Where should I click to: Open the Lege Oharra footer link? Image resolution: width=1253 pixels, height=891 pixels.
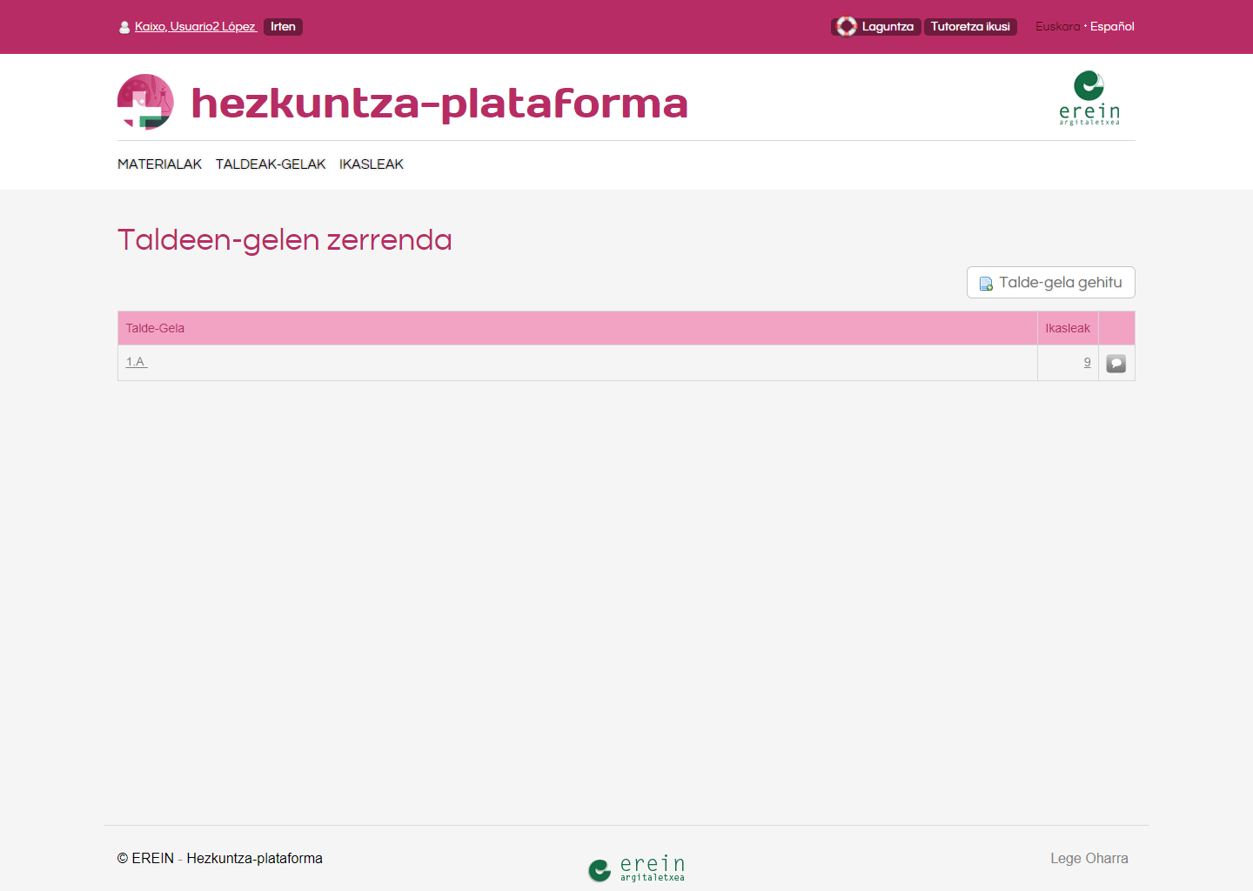pyautogui.click(x=1089, y=858)
